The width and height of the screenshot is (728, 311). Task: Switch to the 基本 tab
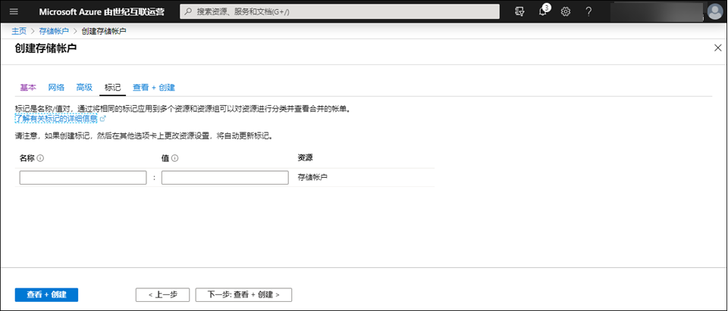coord(27,88)
